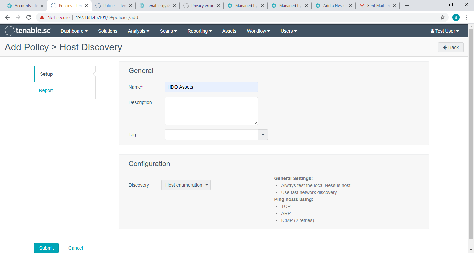Screen dimensions: 474x253
Task: Click the 'TCP' list item
Action: click(x=286, y=206)
